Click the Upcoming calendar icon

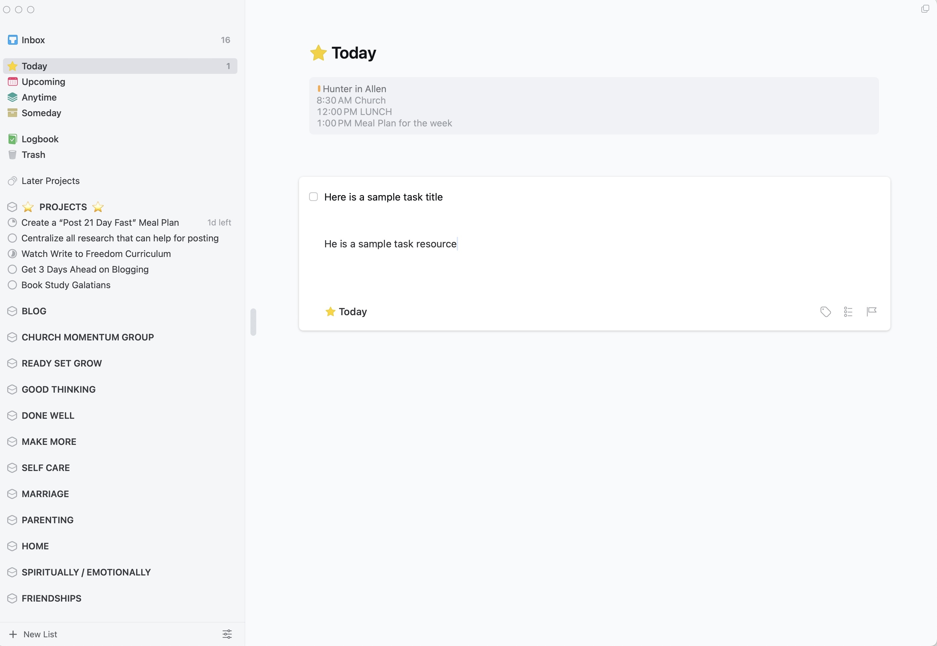[13, 82]
